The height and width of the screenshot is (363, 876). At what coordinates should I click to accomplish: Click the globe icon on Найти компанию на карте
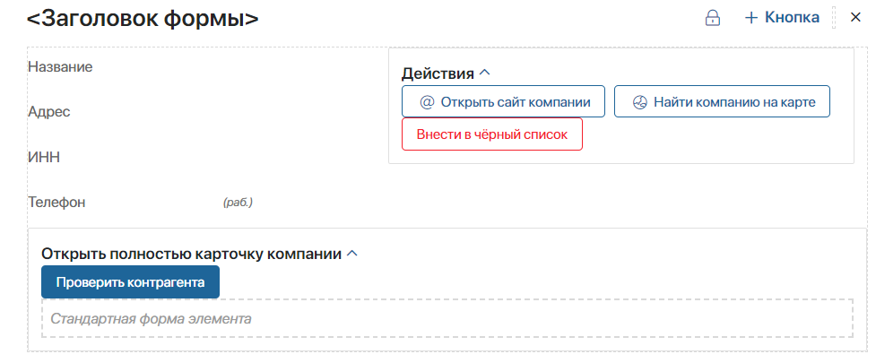pos(639,102)
